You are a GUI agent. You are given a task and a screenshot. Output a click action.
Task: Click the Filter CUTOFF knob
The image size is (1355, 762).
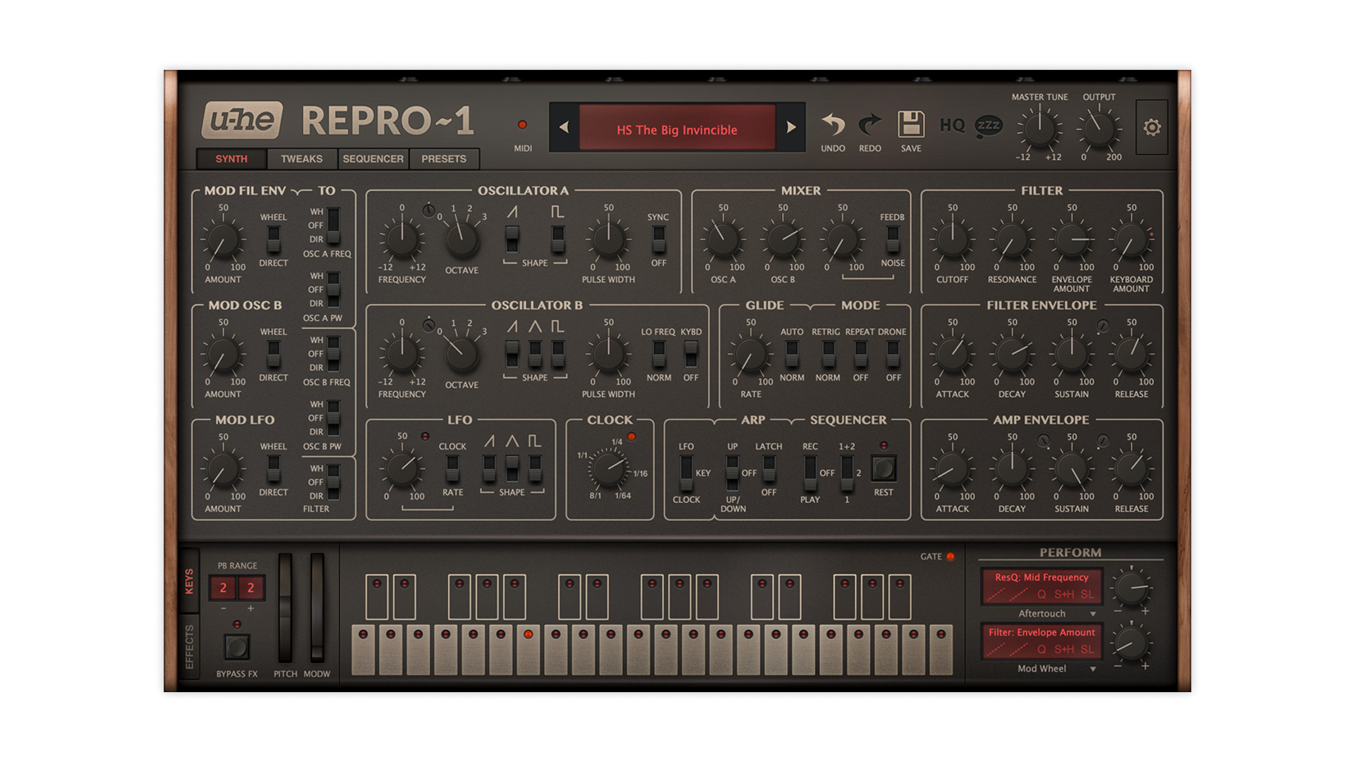(x=952, y=239)
